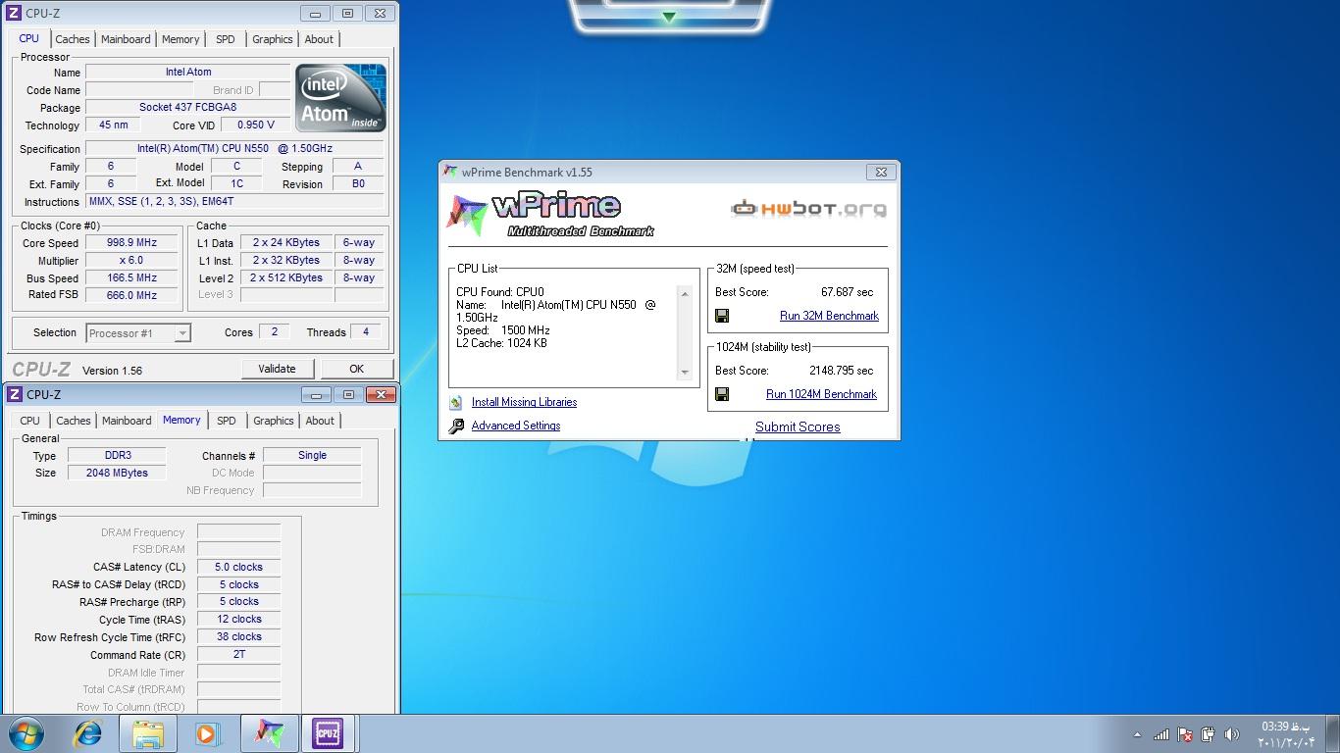This screenshot has width=1340, height=753.
Task: Click the CPU-Z title icon in Memory window
Action: [x=15, y=394]
